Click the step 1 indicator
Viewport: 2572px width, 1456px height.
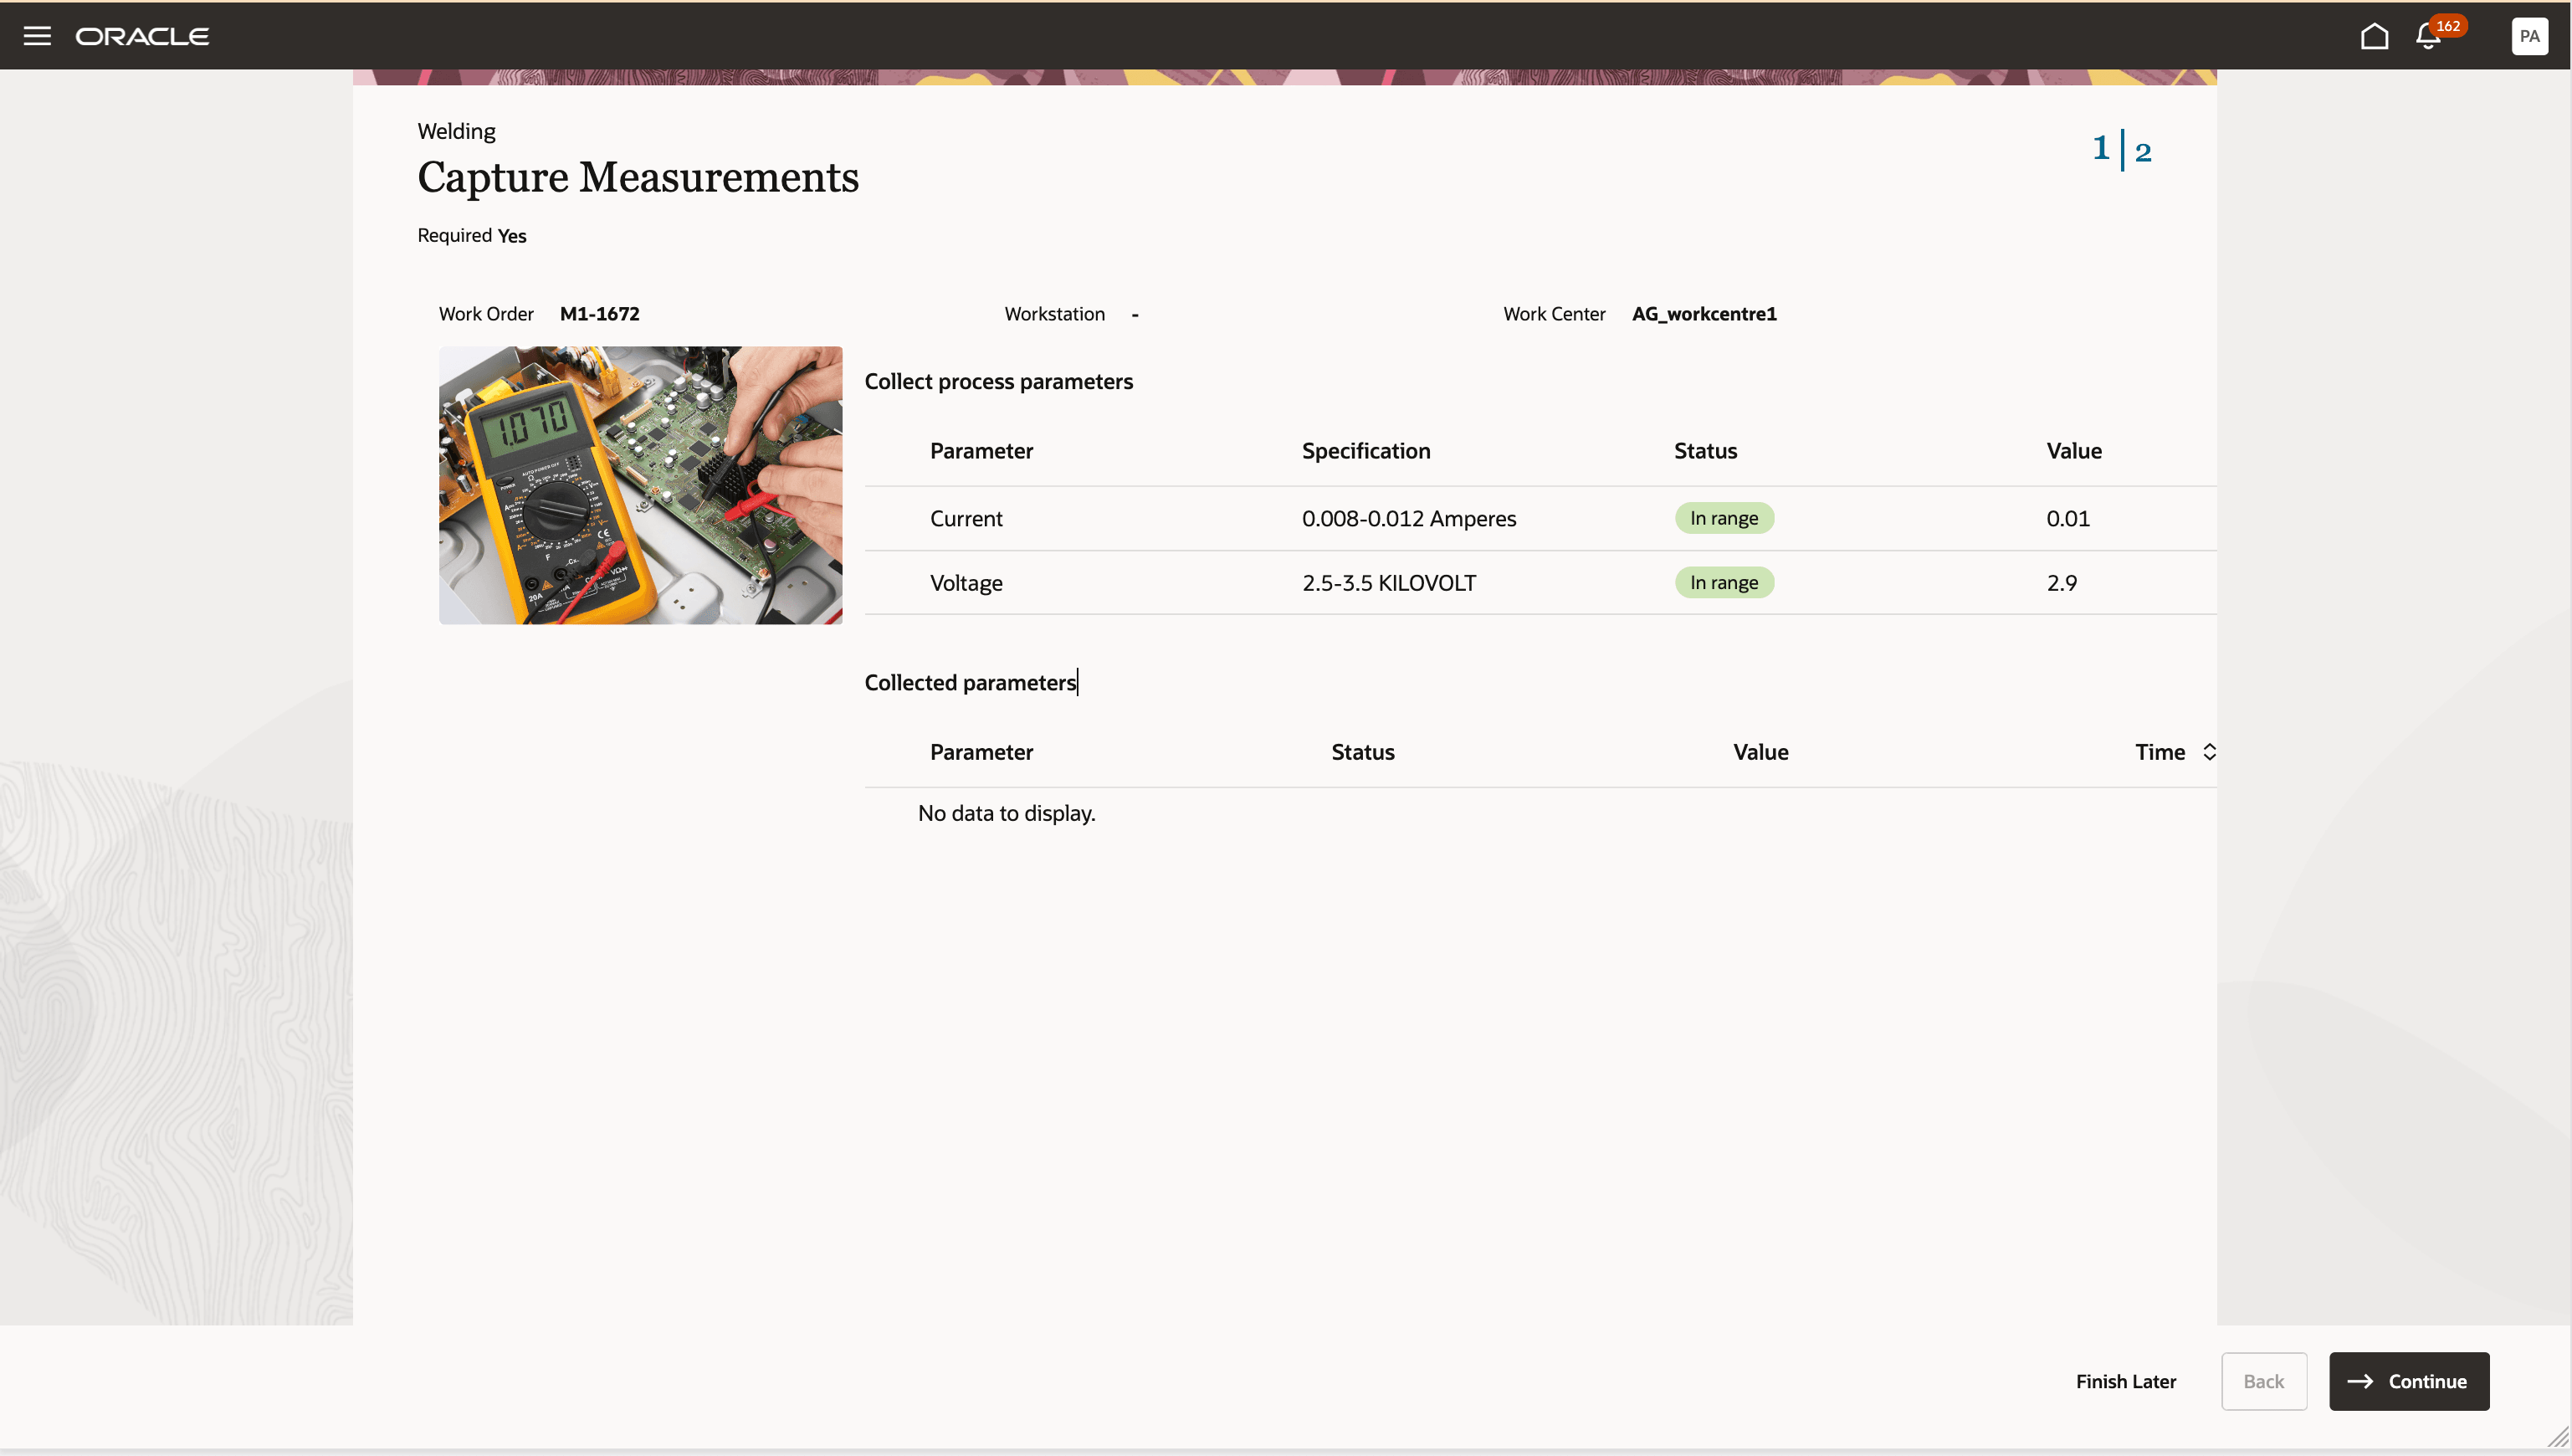tap(2099, 149)
